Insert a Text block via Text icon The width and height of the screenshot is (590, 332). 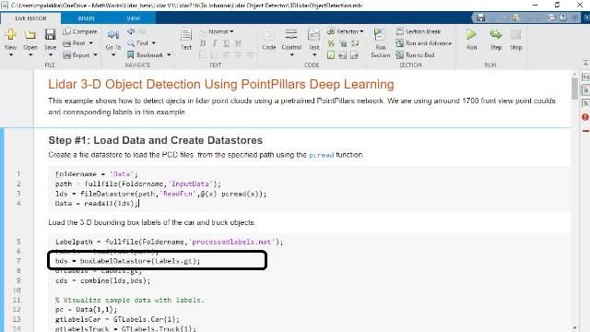(186, 35)
